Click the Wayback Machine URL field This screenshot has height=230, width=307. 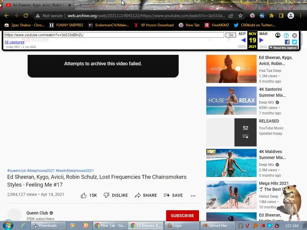click(114, 35)
